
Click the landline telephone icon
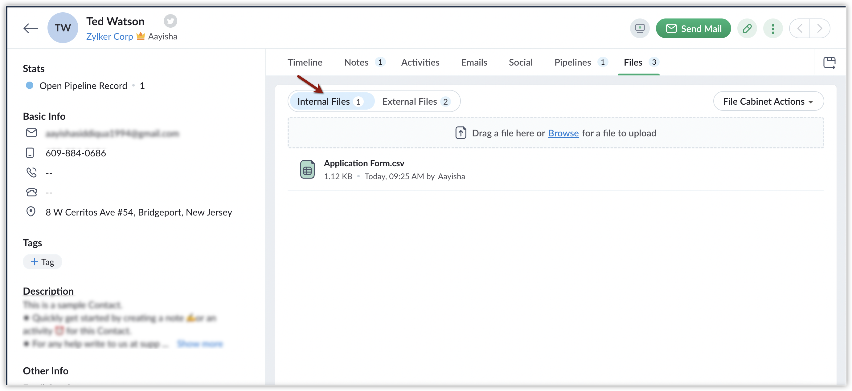point(31,192)
